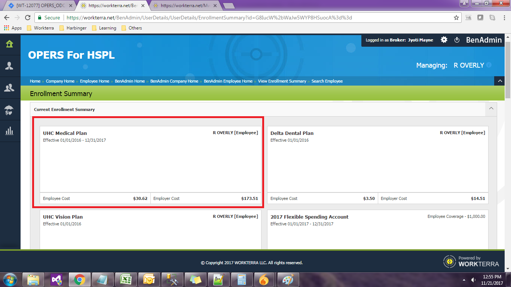This screenshot has width=511, height=287.
Task: Show hidden system tray icons
Action: point(464,280)
